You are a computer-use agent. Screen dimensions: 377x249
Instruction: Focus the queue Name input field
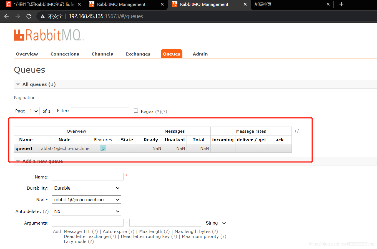[87, 177]
